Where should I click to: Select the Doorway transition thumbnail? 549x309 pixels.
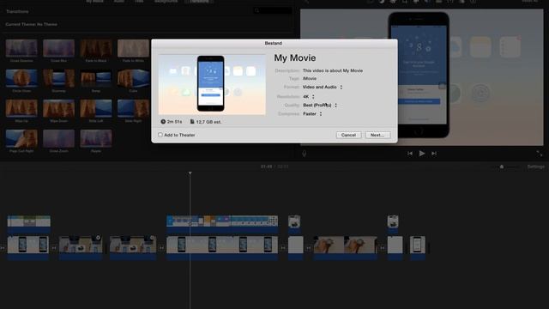(59, 78)
